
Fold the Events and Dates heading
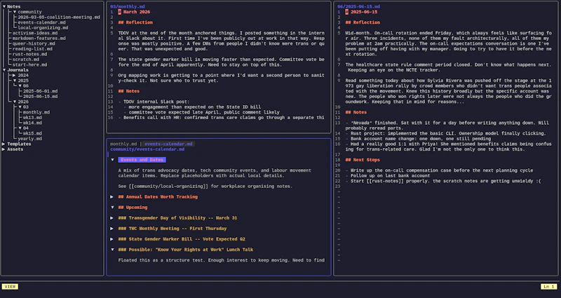pos(112,160)
